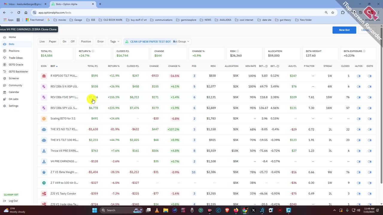Sort by TOTAL P/L column header
Image resolution: width=383 pixels, height=215 pixels.
pyautogui.click(x=92, y=66)
